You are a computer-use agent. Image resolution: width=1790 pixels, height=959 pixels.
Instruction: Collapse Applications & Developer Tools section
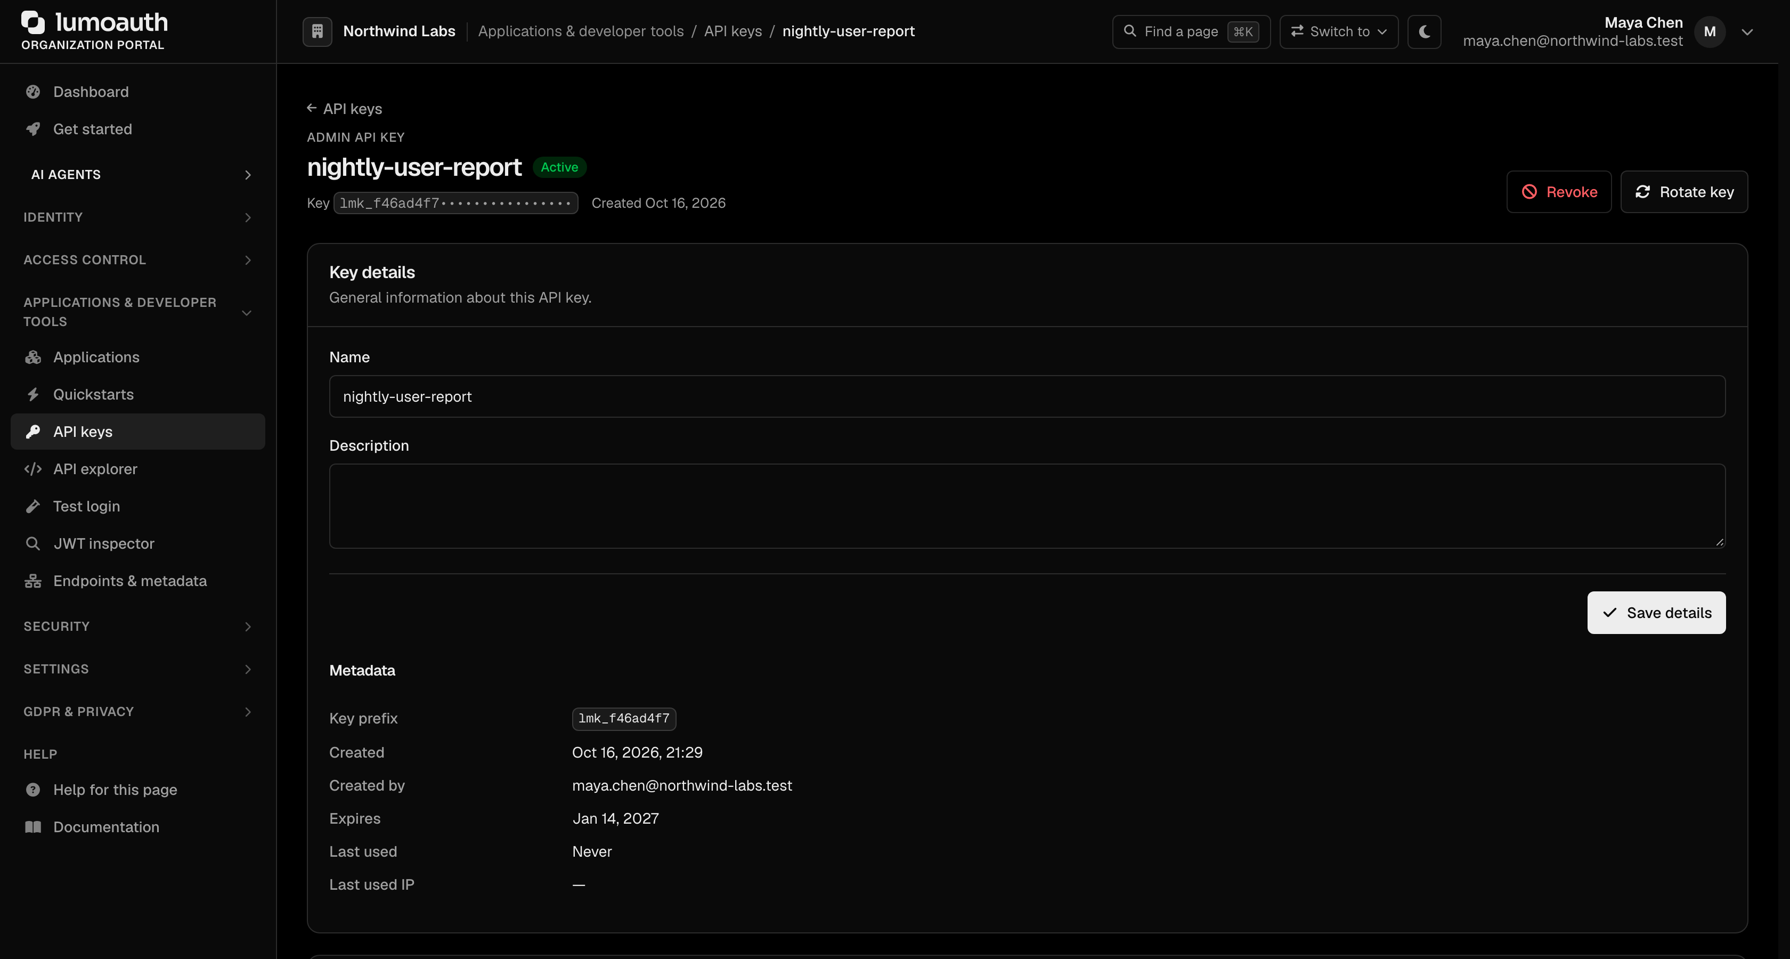pyautogui.click(x=137, y=312)
